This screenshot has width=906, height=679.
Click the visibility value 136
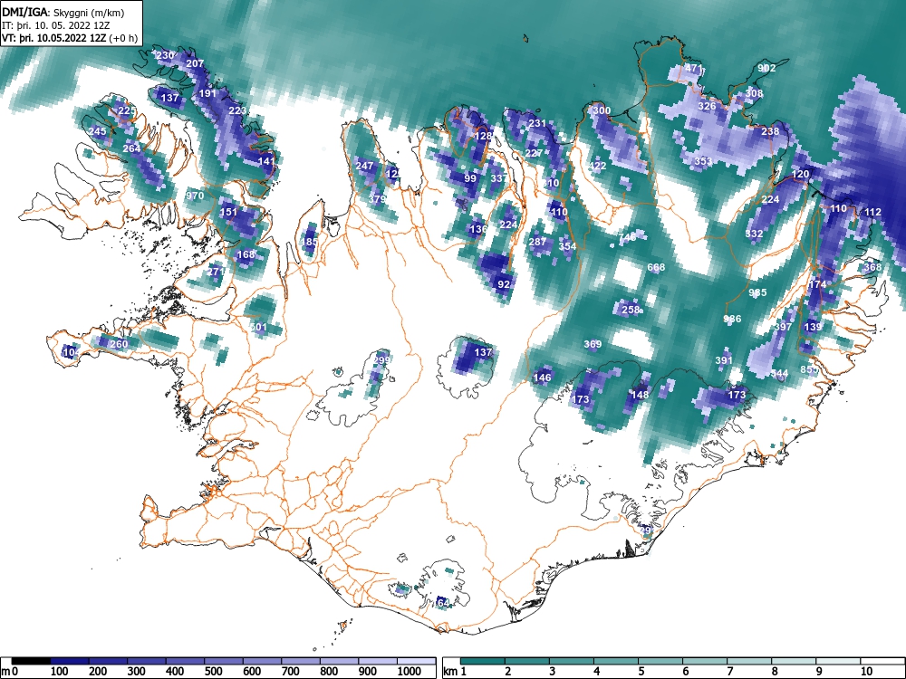478,229
